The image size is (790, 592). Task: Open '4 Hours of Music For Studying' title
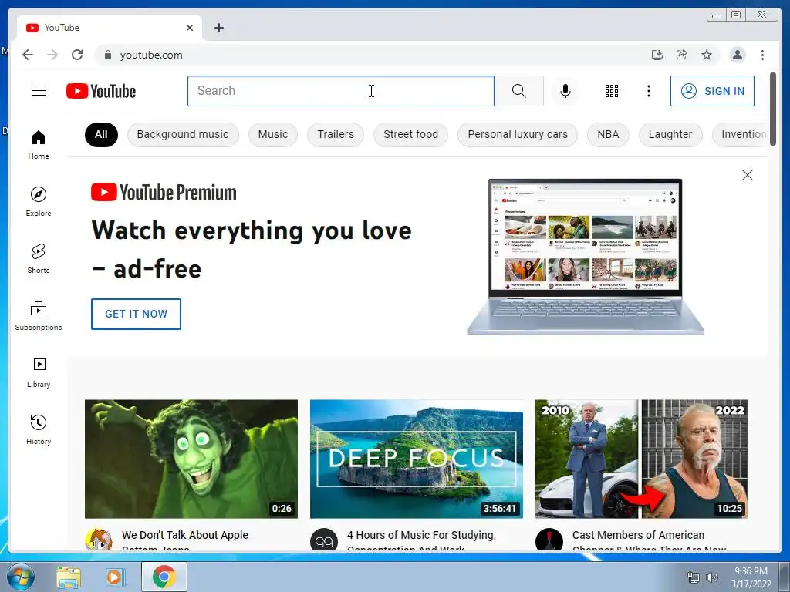(421, 540)
